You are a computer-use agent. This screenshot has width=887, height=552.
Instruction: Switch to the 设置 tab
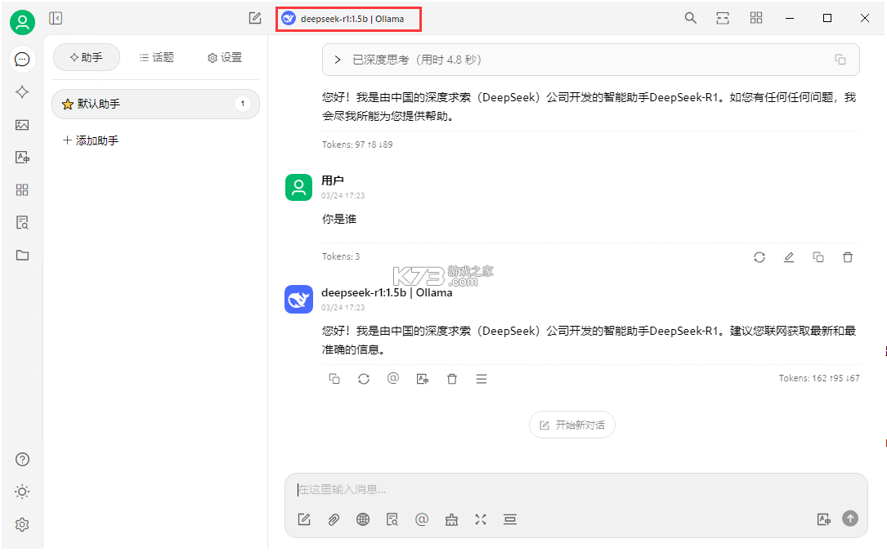[225, 57]
